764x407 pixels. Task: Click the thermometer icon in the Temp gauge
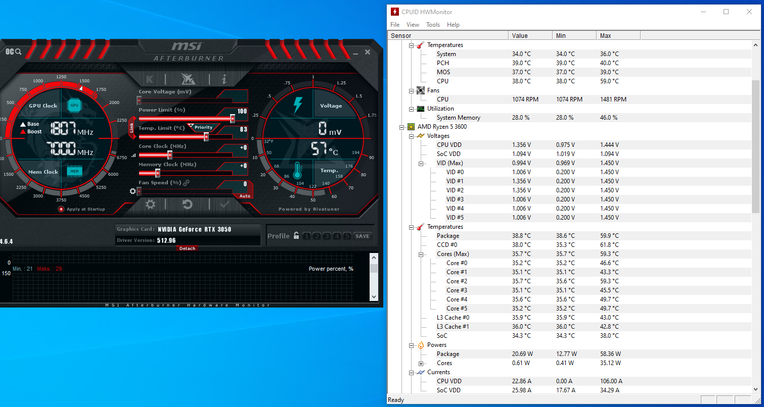coord(297,171)
